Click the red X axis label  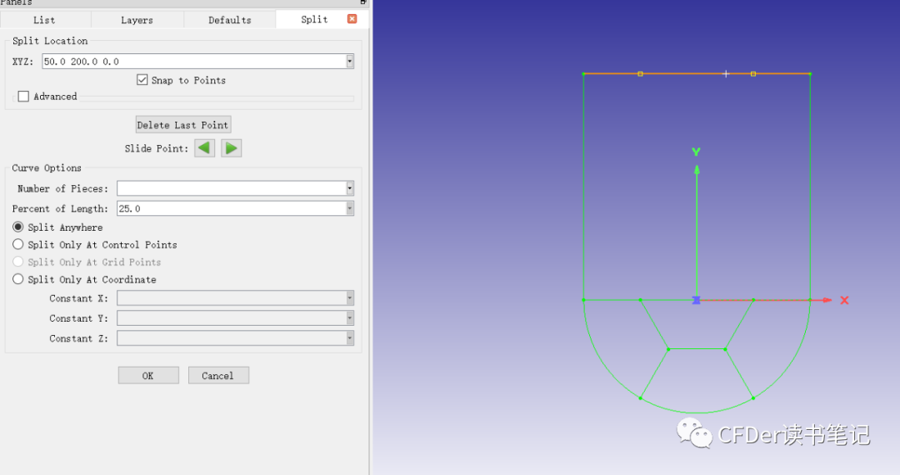pyautogui.click(x=844, y=300)
